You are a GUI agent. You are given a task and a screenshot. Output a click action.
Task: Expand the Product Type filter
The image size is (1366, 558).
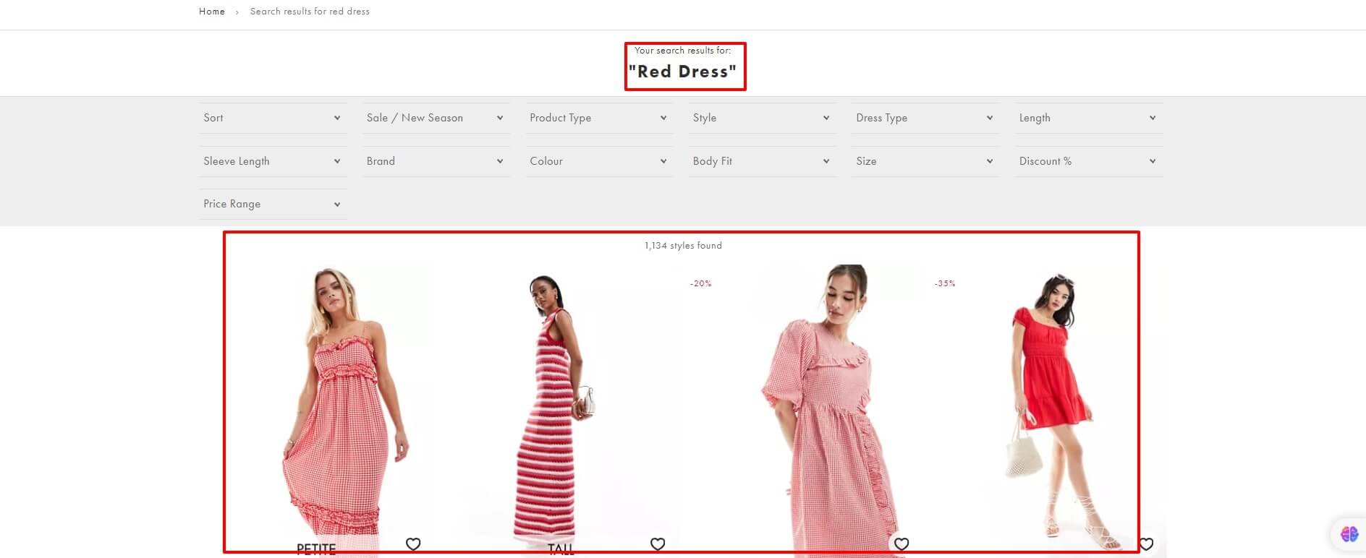(598, 118)
